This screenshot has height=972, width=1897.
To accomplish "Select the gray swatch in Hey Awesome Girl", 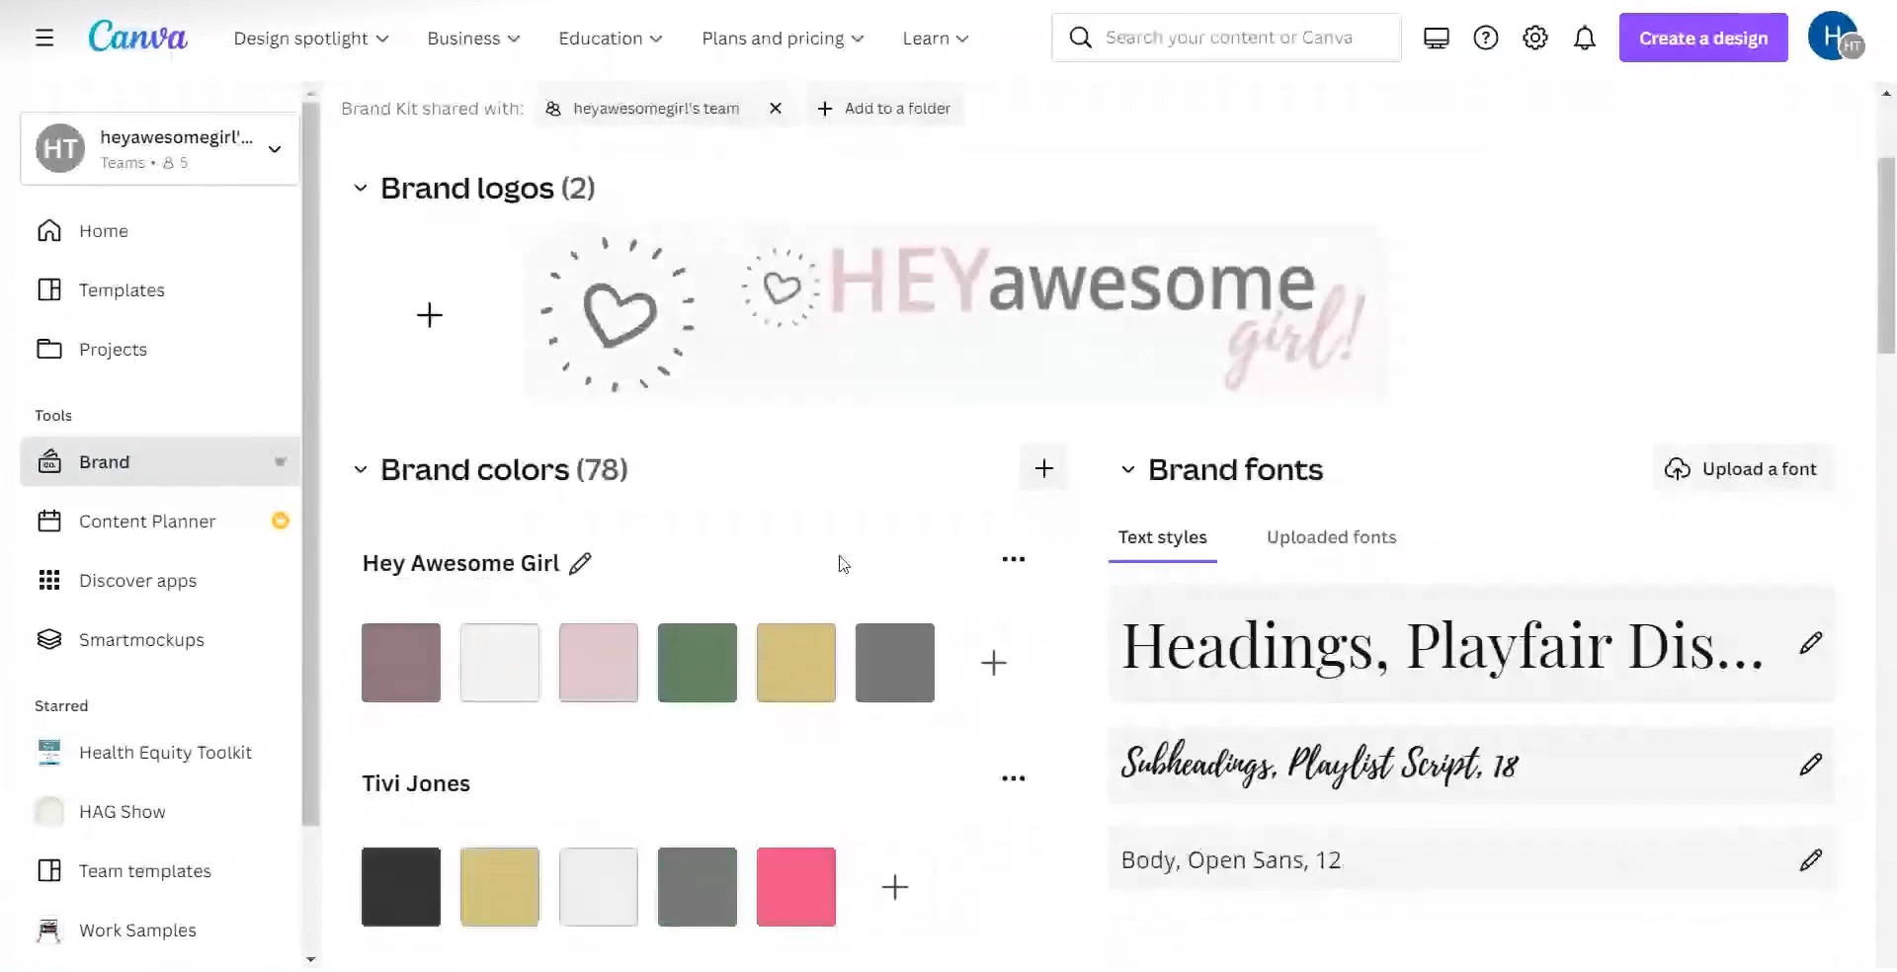I will [x=895, y=663].
